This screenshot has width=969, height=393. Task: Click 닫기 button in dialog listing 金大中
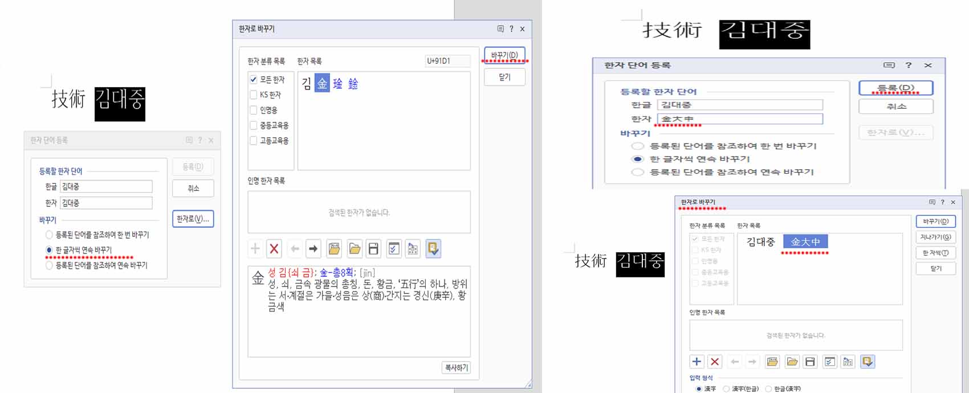935,268
